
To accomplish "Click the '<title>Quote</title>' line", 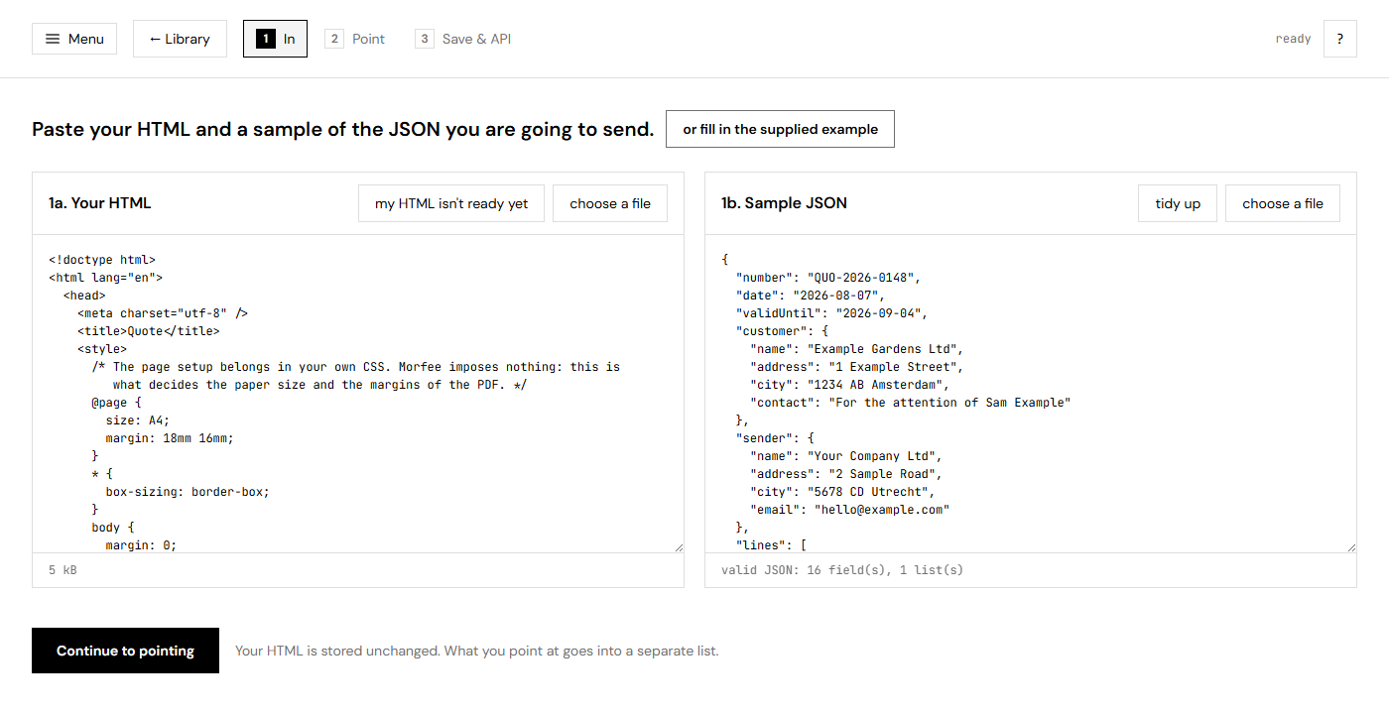I will point(149,331).
